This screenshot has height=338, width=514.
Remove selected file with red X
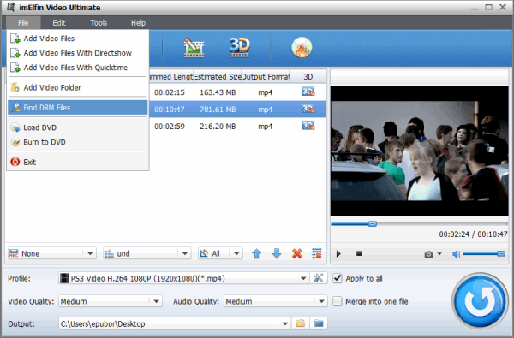coord(296,253)
